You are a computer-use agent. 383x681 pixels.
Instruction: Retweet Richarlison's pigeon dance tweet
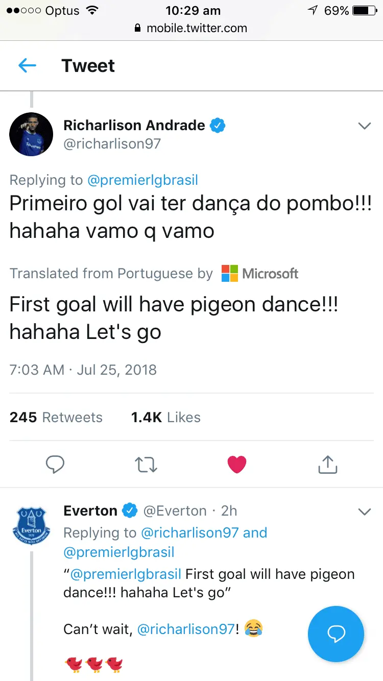tap(146, 464)
